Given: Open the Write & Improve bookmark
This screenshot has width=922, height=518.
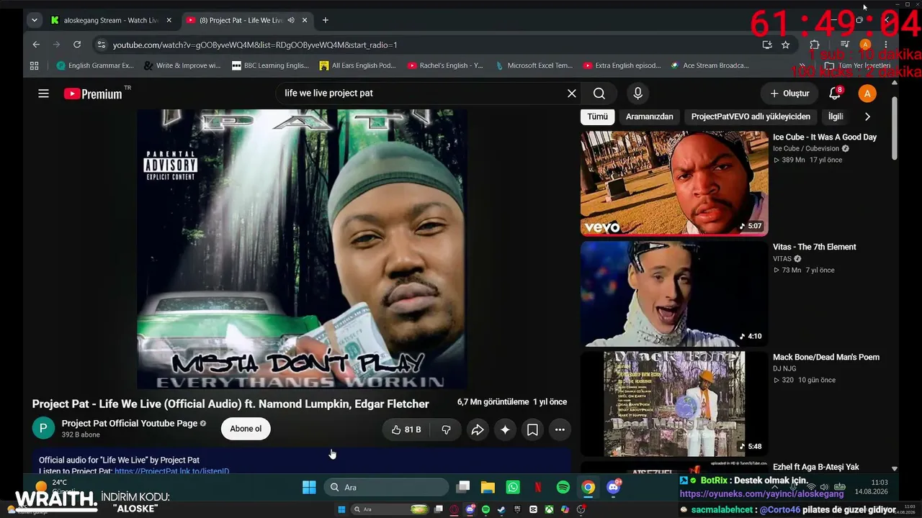Looking at the screenshot, I should pyautogui.click(x=182, y=65).
